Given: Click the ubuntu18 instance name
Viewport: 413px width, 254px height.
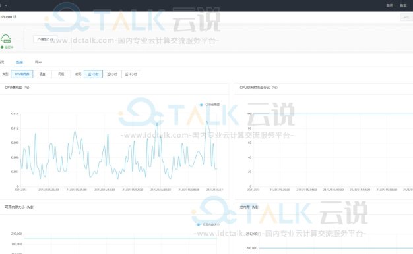Looking at the screenshot, I should 8,17.
